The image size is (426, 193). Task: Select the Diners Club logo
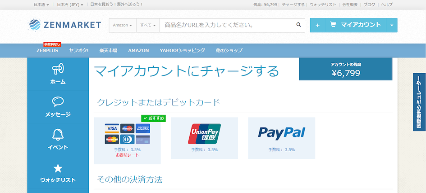point(127,140)
